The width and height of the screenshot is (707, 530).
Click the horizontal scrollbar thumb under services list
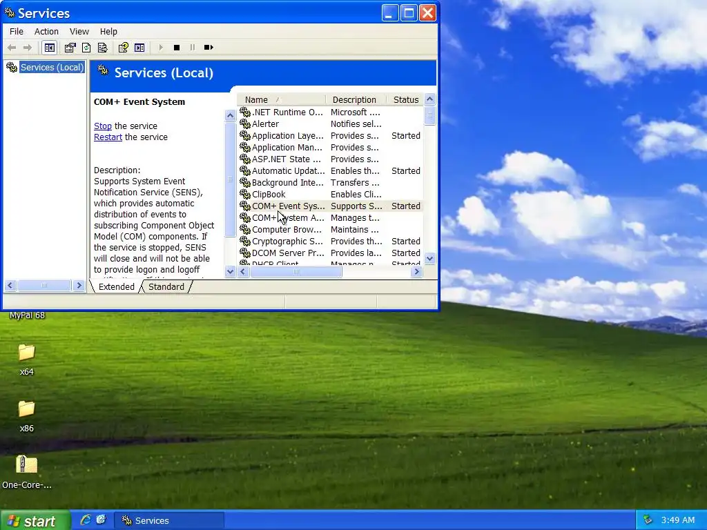tap(296, 271)
